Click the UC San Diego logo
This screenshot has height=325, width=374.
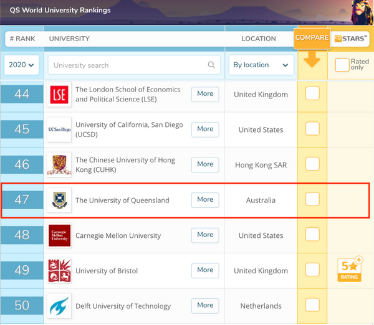(x=59, y=130)
